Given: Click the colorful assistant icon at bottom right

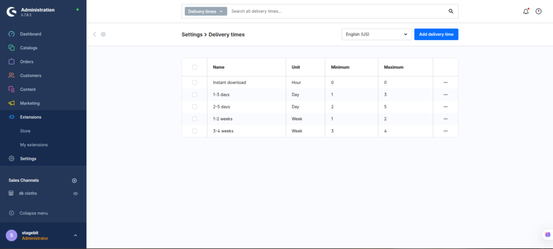Looking at the screenshot, I should [x=548, y=234].
